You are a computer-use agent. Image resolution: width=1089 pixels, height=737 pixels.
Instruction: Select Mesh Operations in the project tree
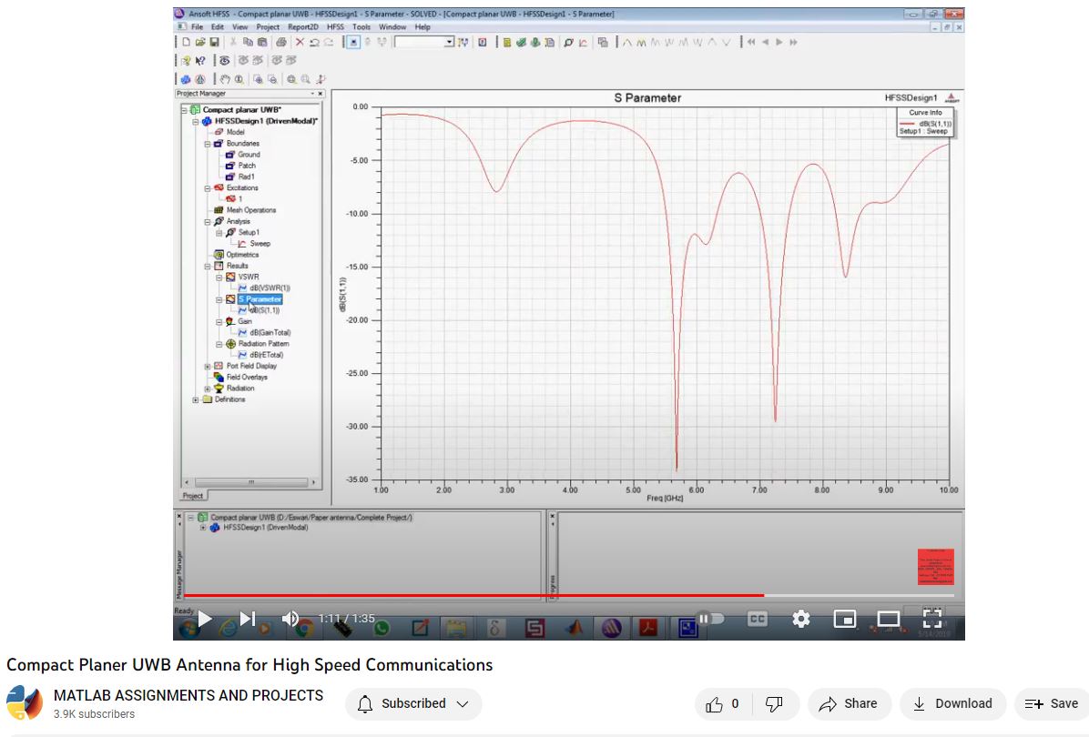250,210
